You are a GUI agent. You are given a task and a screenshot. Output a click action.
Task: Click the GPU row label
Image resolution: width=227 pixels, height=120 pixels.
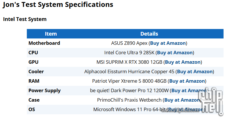[33, 62]
